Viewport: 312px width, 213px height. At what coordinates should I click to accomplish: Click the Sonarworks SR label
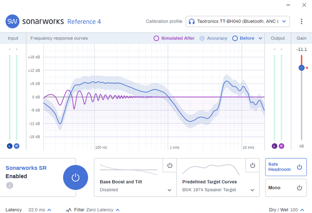click(26, 168)
